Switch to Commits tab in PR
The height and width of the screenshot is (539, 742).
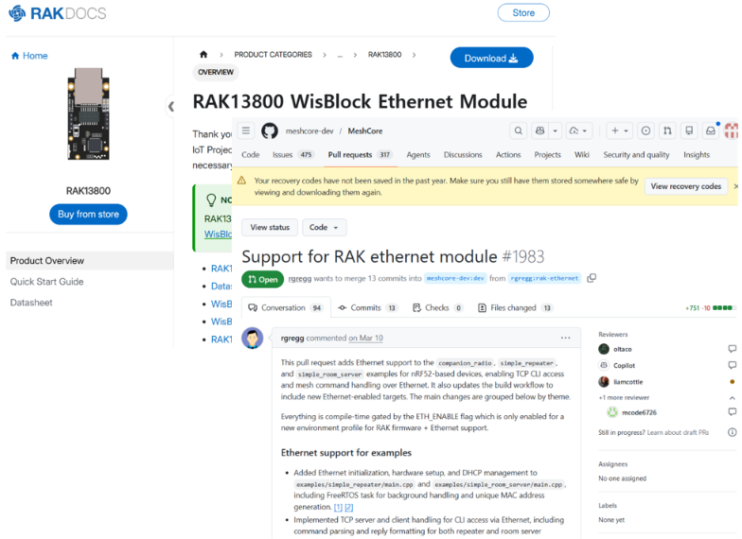pyautogui.click(x=367, y=308)
